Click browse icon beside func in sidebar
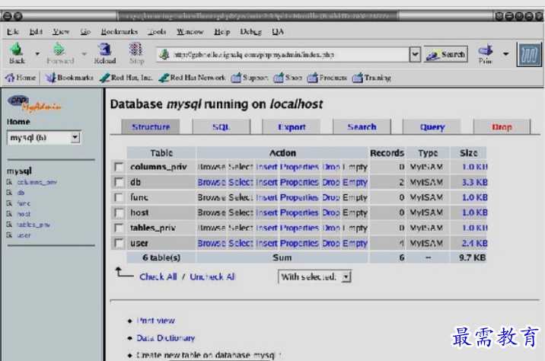This screenshot has height=361, width=545. (x=9, y=203)
